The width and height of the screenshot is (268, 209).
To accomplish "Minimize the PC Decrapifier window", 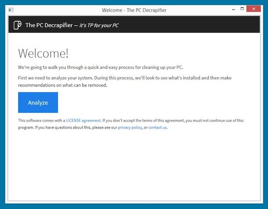I will (x=233, y=9).
